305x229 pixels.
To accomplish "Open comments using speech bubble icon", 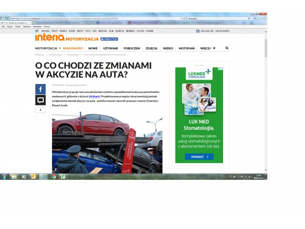I will point(40,100).
